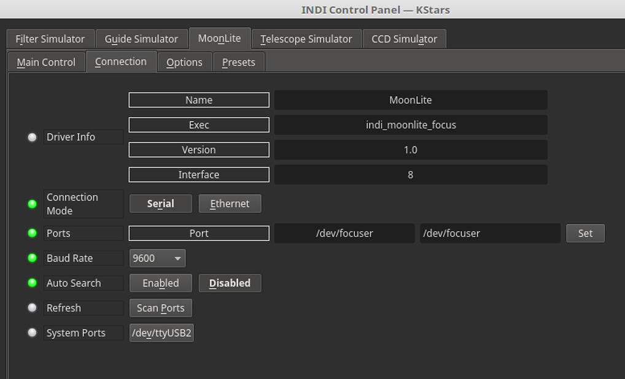Switch connection mode to Ethernet
The height and width of the screenshot is (379, 625).
click(x=230, y=204)
